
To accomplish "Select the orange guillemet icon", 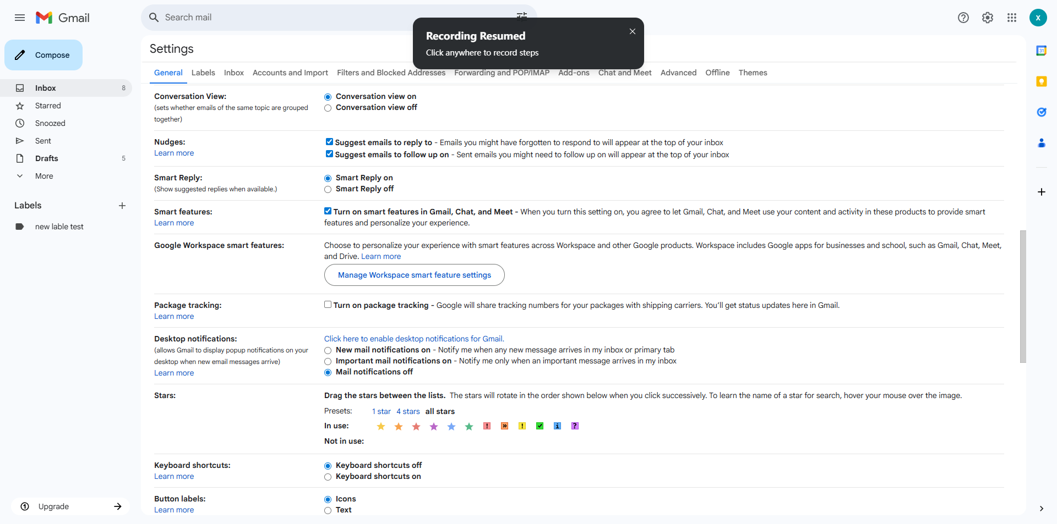I will pyautogui.click(x=505, y=426).
